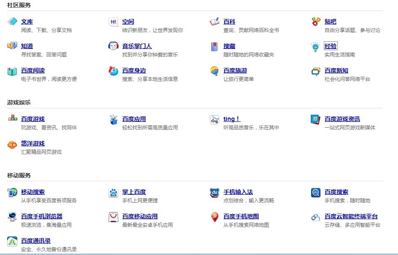Image resolution: width=398 pixels, height=255 pixels.
Task: Open the 百度手机地图 link
Action: coord(241,216)
